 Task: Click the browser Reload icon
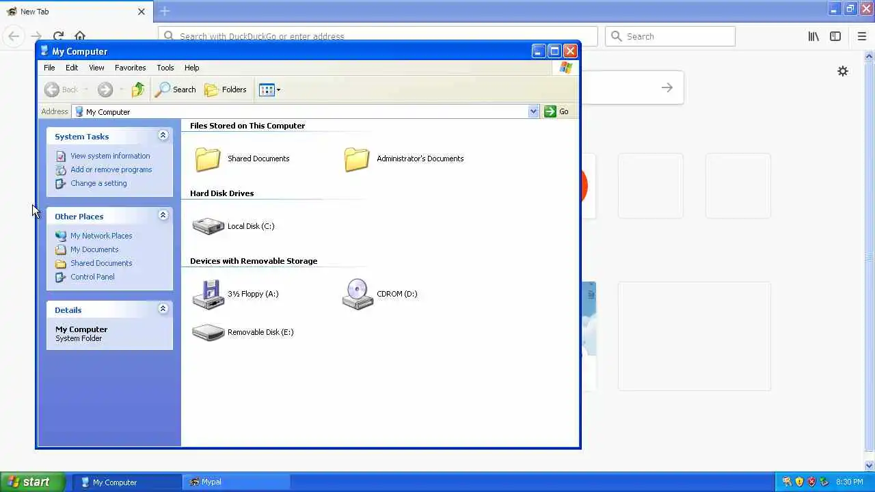58,36
